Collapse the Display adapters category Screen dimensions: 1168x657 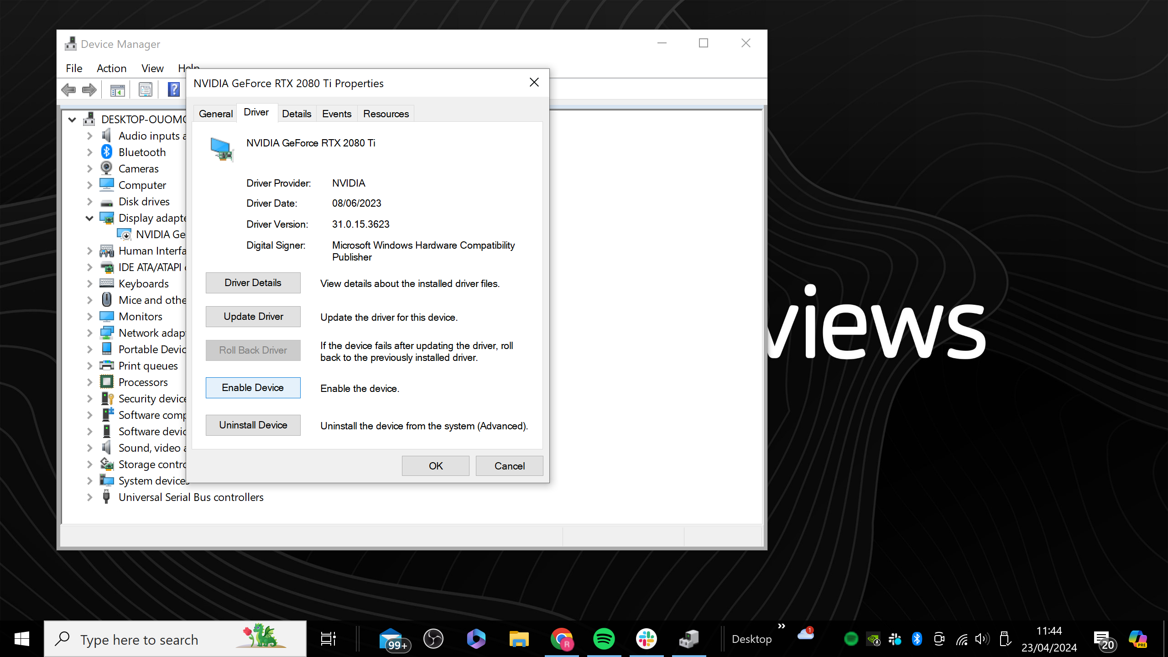(x=89, y=218)
